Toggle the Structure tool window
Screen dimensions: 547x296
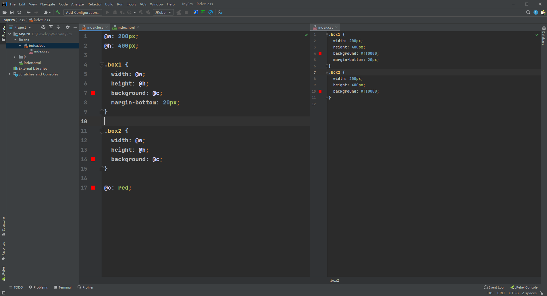(x=3, y=226)
